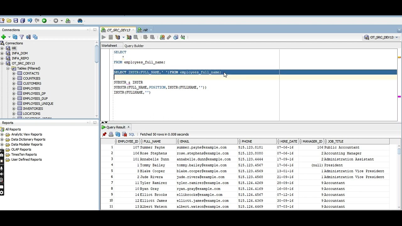Click the SQL link in Query Result toolbar
The height and width of the screenshot is (226, 402).
click(132, 134)
